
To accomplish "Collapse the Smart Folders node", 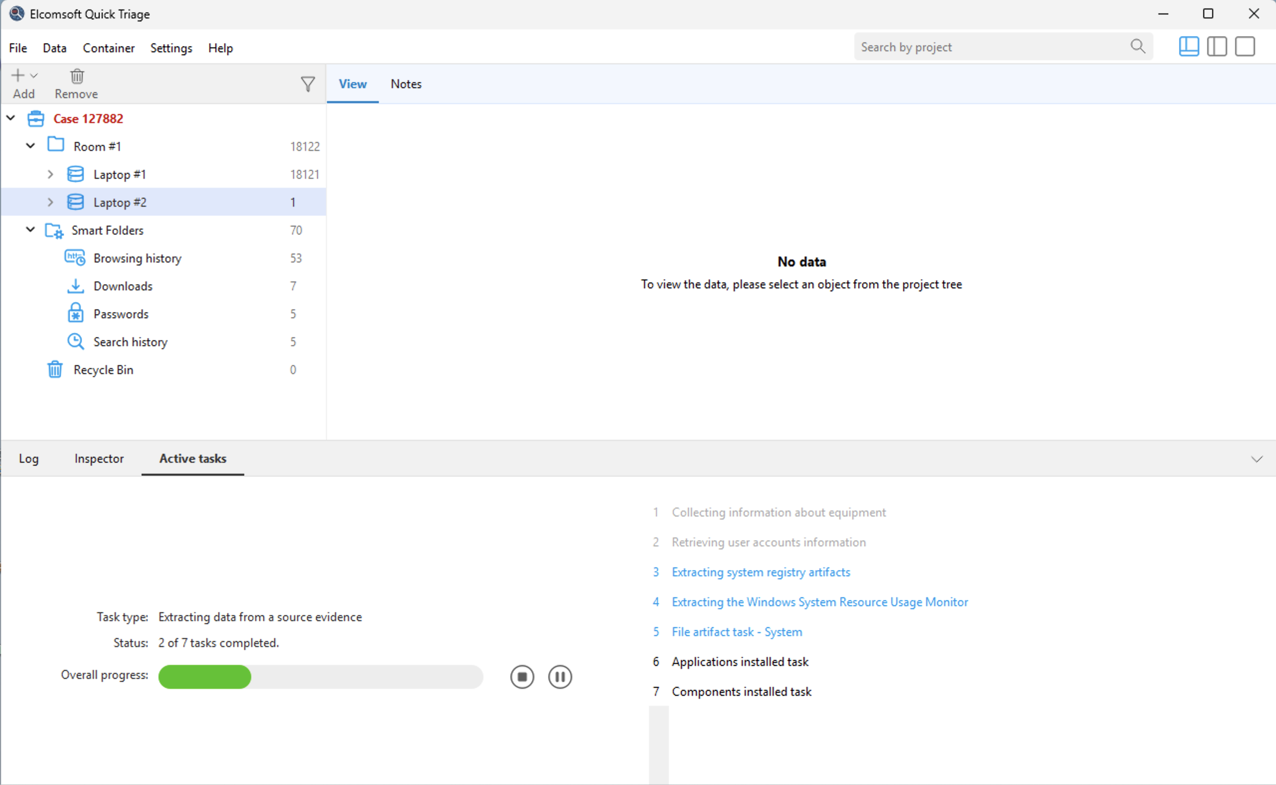I will click(x=30, y=230).
